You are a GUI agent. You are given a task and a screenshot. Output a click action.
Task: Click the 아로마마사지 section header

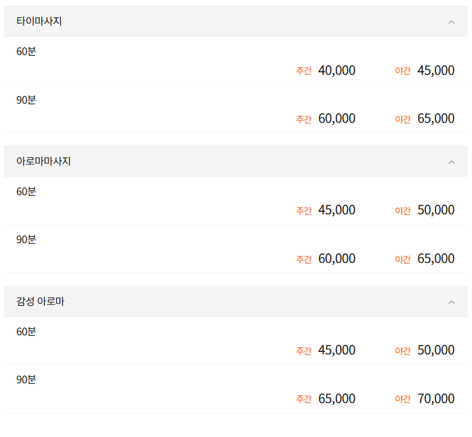click(x=43, y=161)
